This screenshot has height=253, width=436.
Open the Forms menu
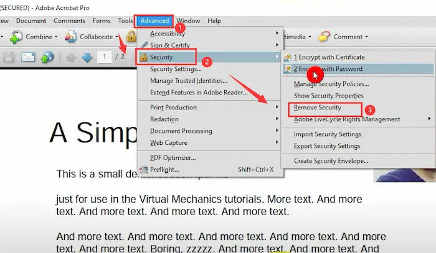point(102,21)
